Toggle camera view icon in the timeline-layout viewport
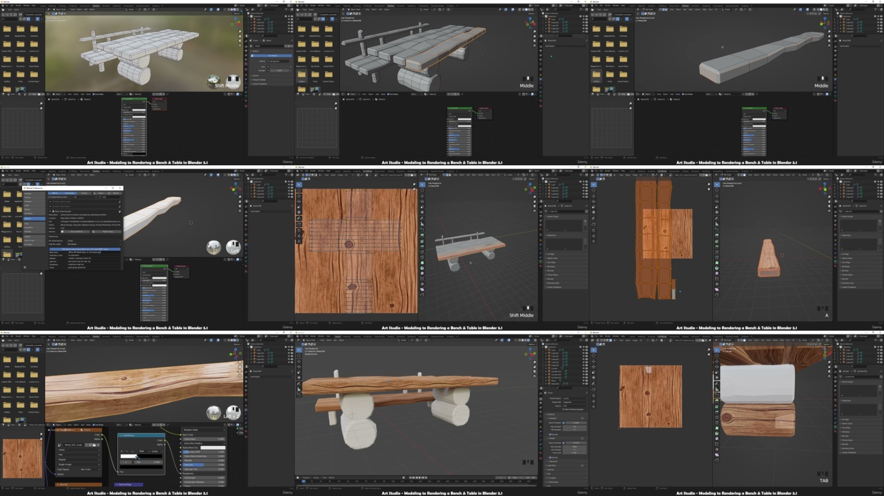Screen dimensions: 884x496 (x=534, y=371)
